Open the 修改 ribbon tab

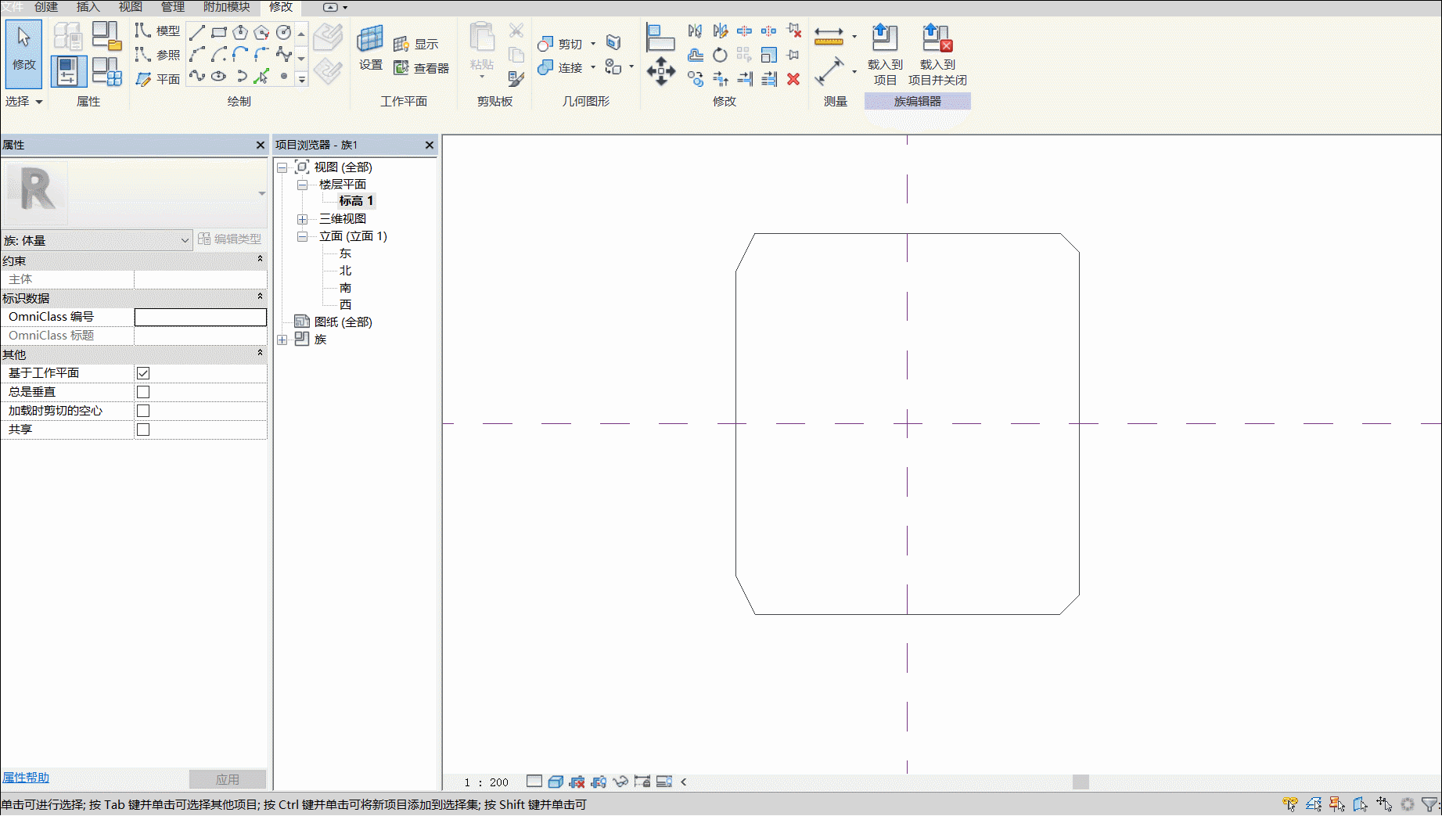(x=281, y=7)
